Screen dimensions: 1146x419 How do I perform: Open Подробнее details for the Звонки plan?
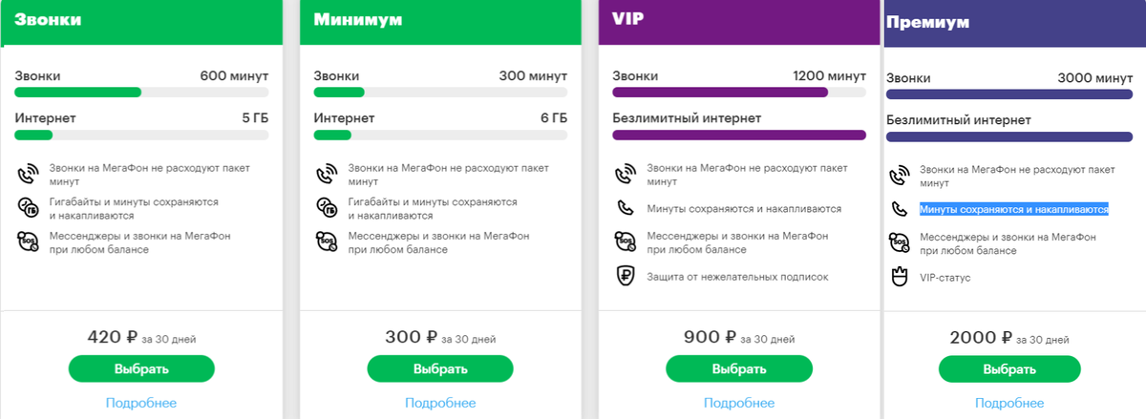(x=141, y=403)
